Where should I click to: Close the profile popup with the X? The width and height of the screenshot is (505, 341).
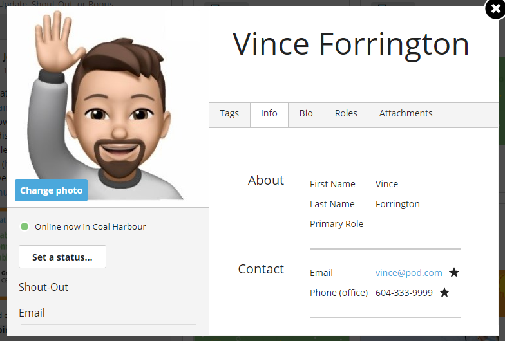(x=495, y=10)
